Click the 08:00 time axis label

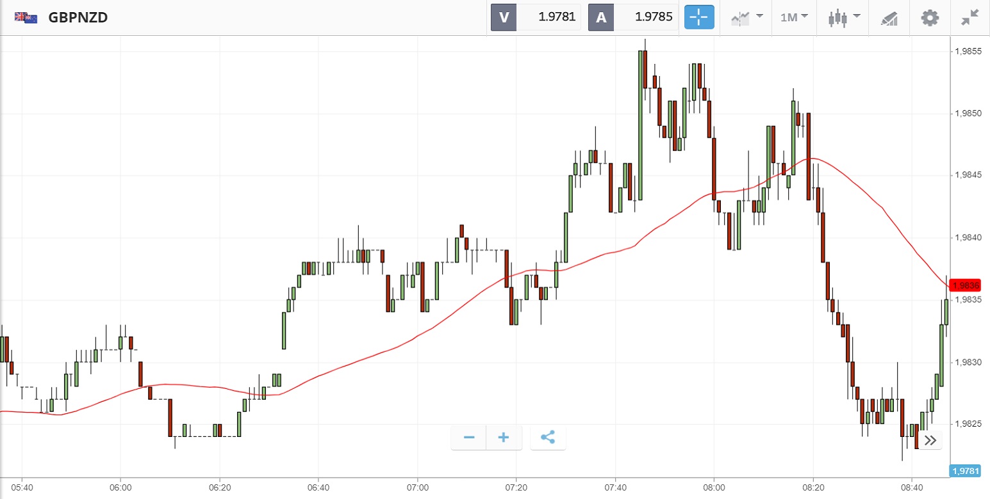(714, 487)
